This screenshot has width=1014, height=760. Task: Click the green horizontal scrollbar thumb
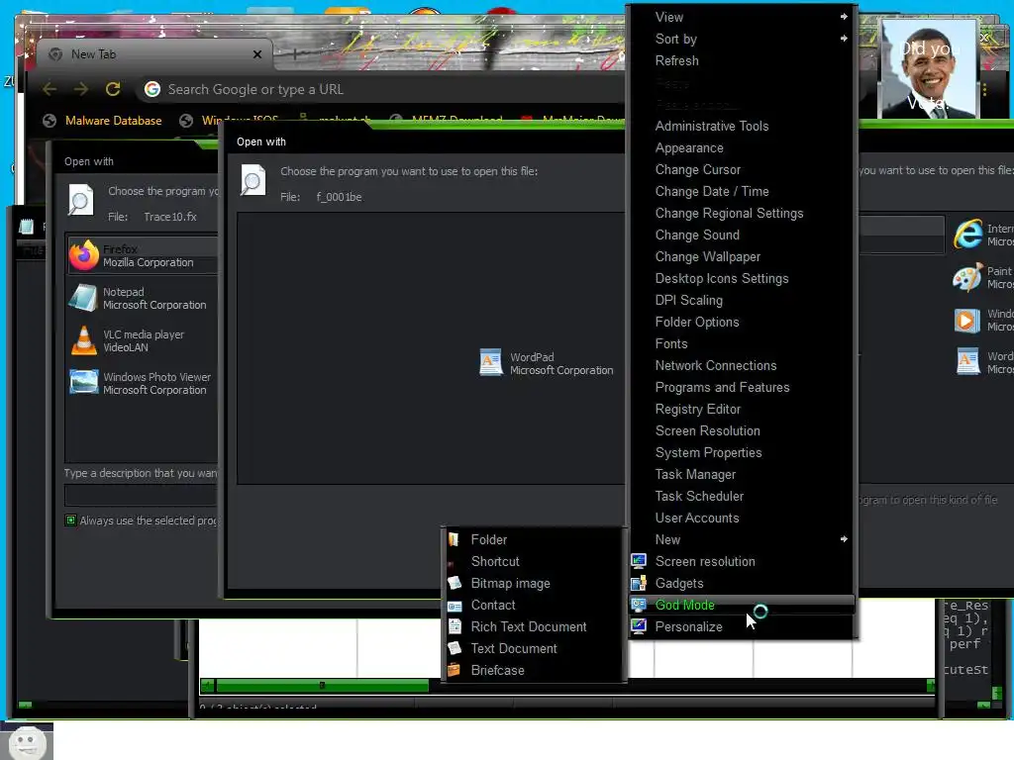pos(322,685)
